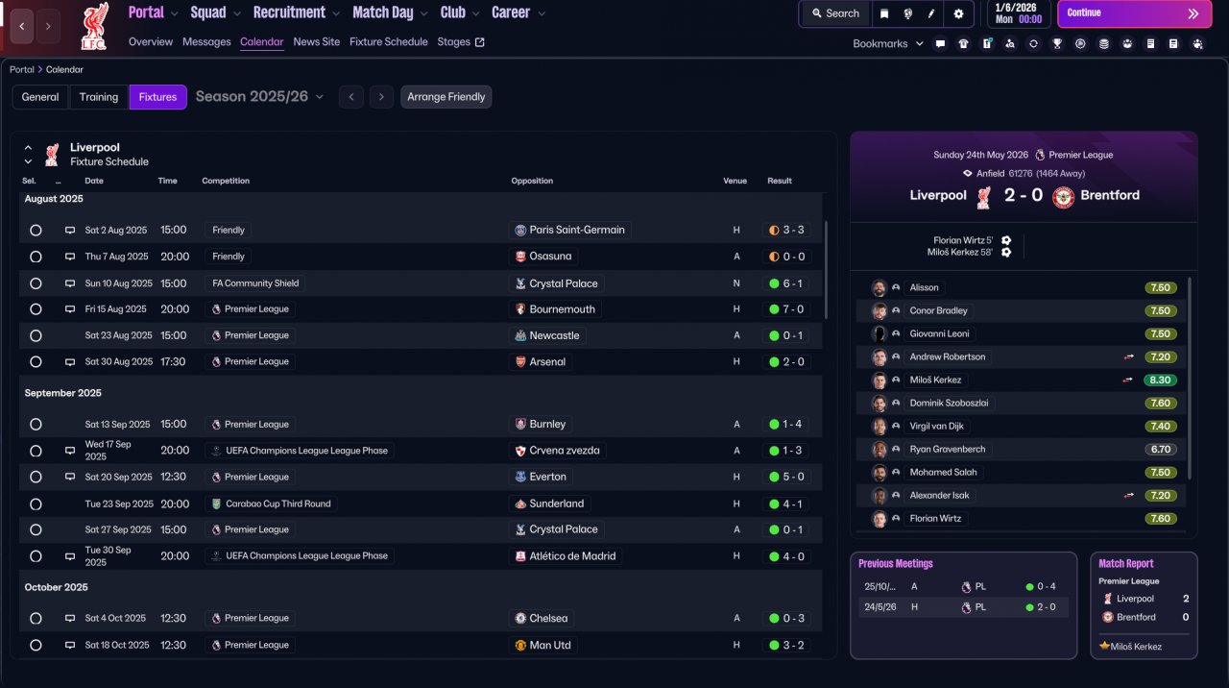Open the Season 2025/26 dropdown
The image size is (1229, 688).
[x=259, y=97]
